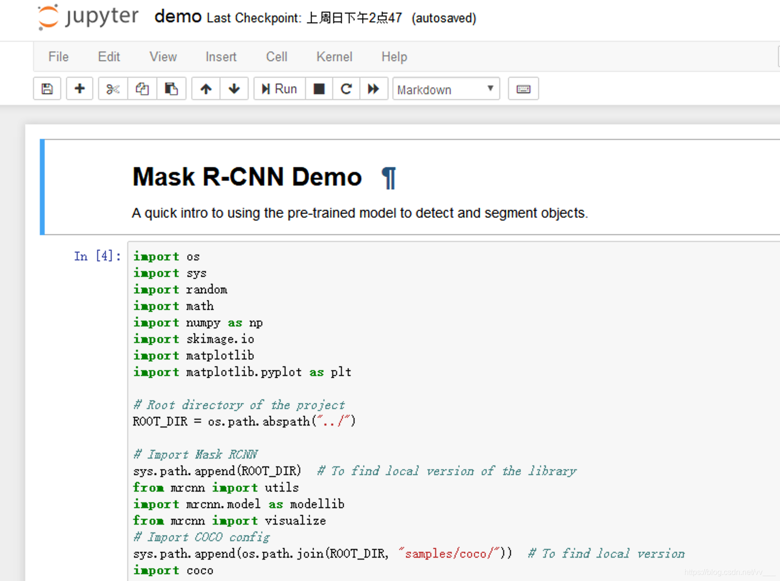Copy selected cells icon
The height and width of the screenshot is (581, 780).
[x=142, y=89]
